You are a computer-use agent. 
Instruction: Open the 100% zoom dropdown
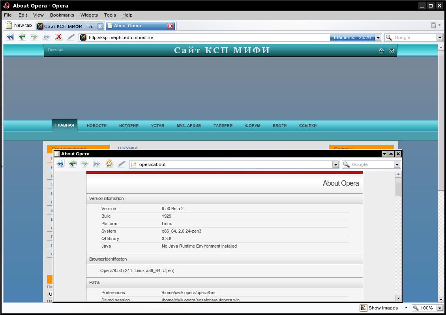point(440,308)
